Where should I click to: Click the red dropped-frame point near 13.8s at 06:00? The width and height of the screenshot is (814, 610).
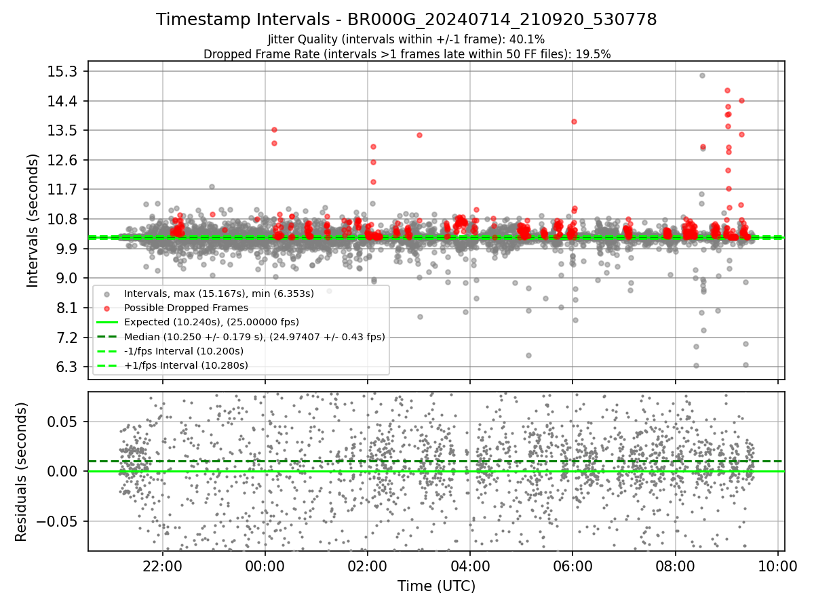point(574,121)
